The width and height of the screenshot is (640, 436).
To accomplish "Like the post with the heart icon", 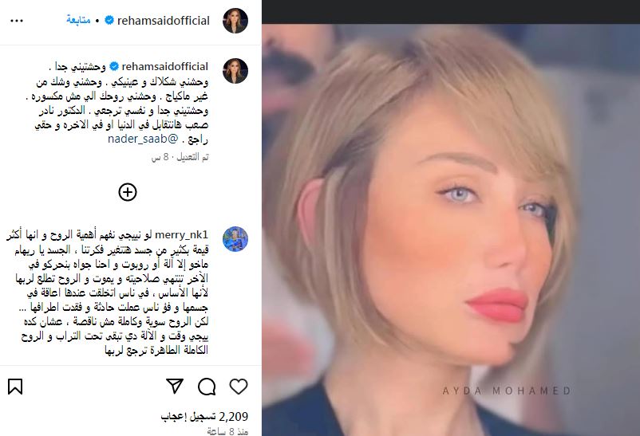I will (x=239, y=387).
